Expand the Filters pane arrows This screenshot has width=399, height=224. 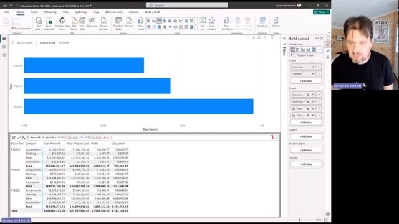pyautogui.click(x=284, y=39)
